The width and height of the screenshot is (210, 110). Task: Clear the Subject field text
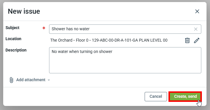coord(196,29)
